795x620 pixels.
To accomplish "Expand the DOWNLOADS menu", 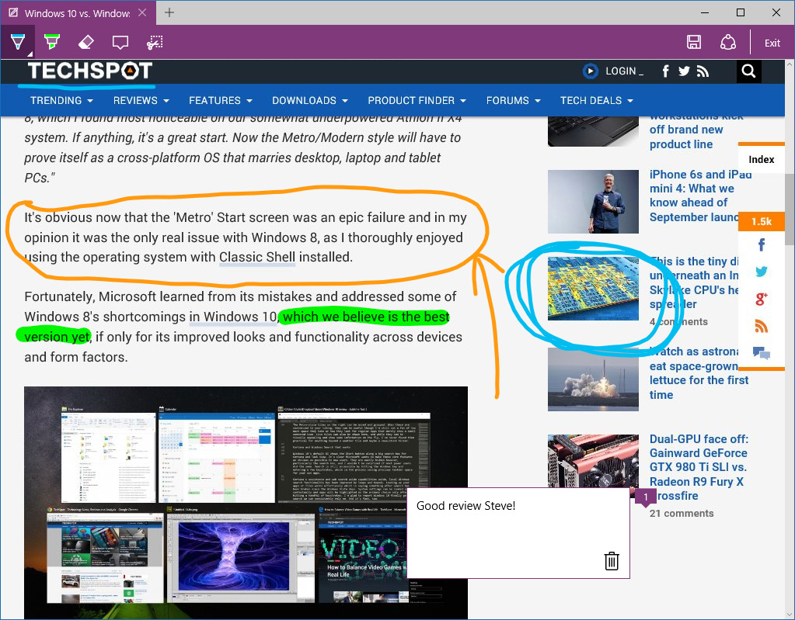I will 310,100.
